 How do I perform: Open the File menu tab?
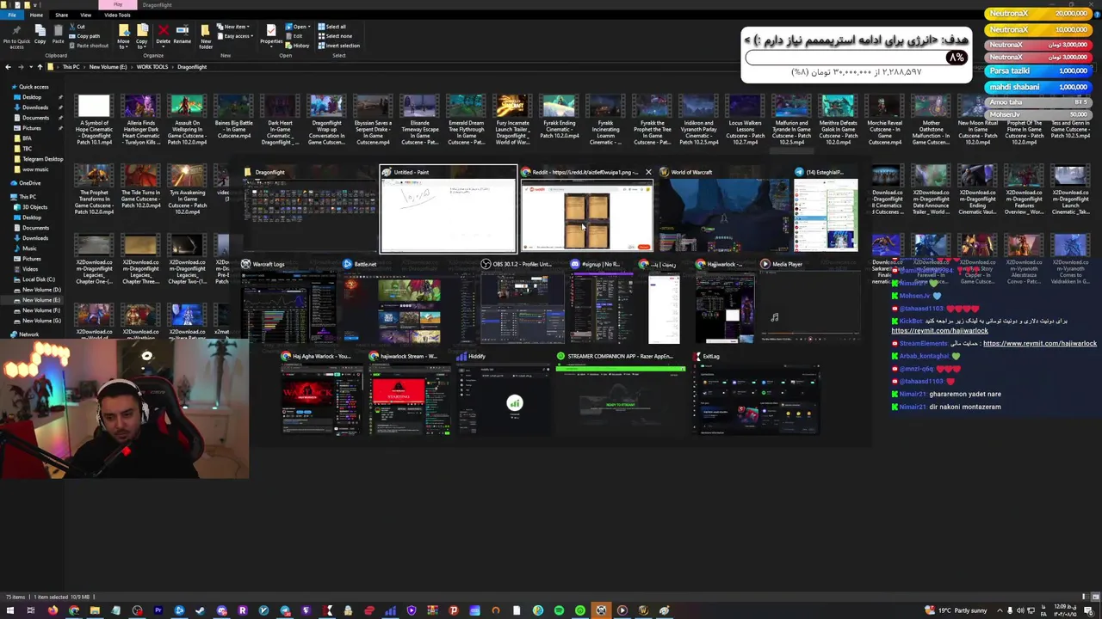click(x=12, y=15)
